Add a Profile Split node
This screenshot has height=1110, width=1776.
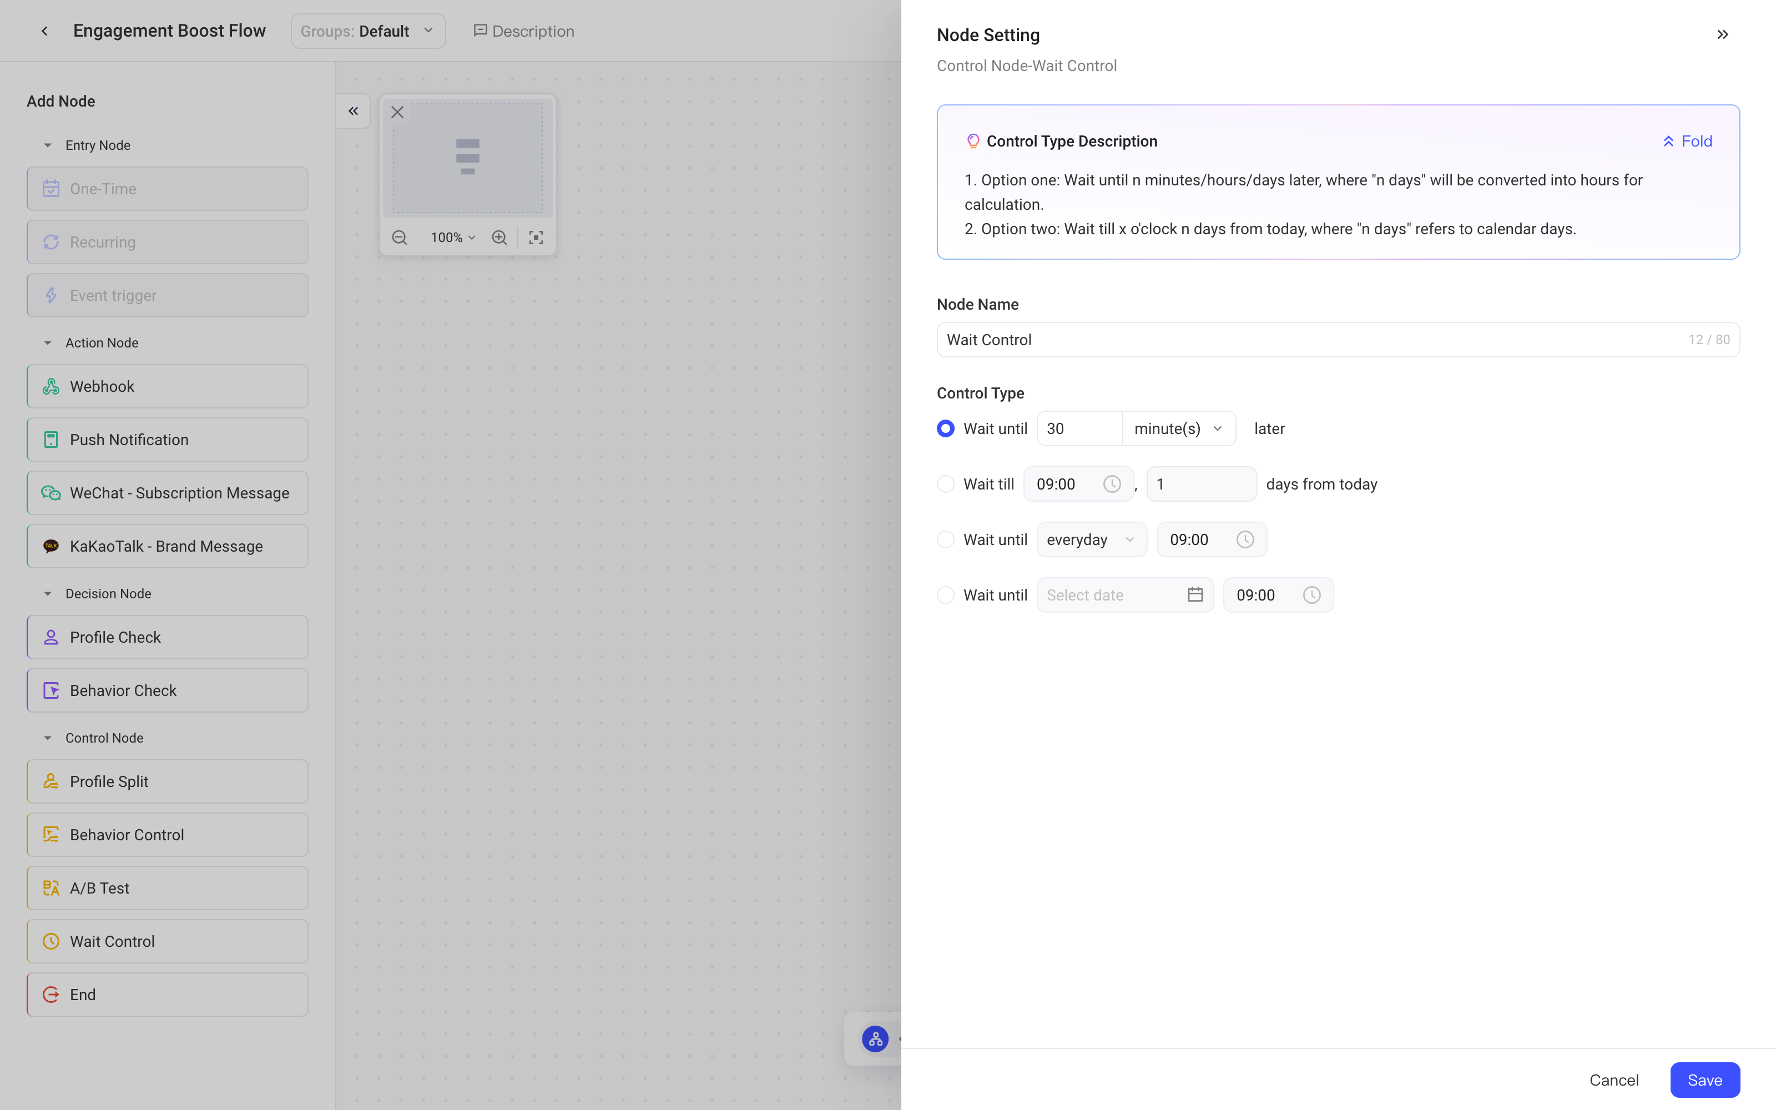click(167, 782)
